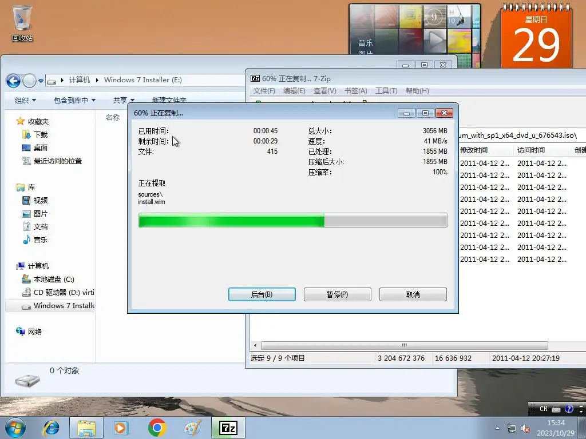Open 书签(A) menu in 7-Zip
586x439 pixels.
click(x=355, y=91)
